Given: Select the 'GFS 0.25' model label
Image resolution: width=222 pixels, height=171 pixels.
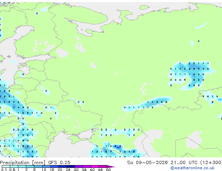Looking at the screenshot, I should (x=59, y=163).
